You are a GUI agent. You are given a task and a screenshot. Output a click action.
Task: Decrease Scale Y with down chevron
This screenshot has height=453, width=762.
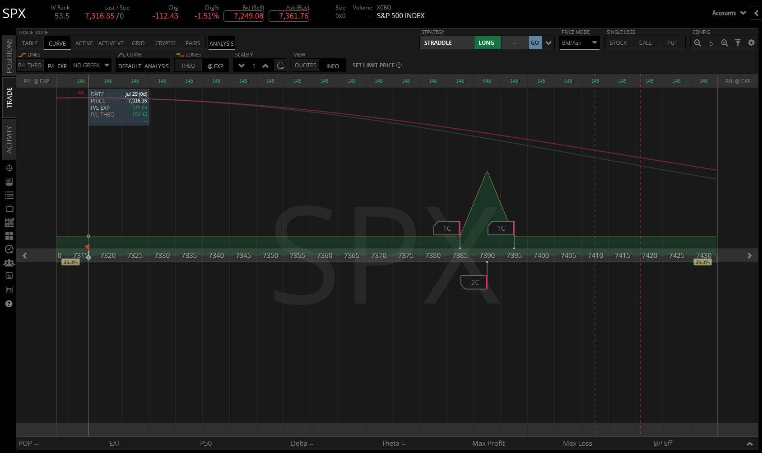242,66
